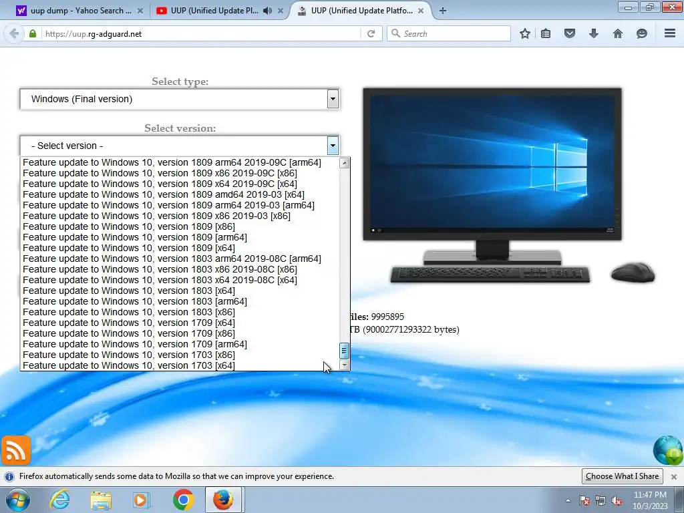This screenshot has width=684, height=513.
Task: Switch to the uup dump Yahoo Search tab
Action: (81, 11)
